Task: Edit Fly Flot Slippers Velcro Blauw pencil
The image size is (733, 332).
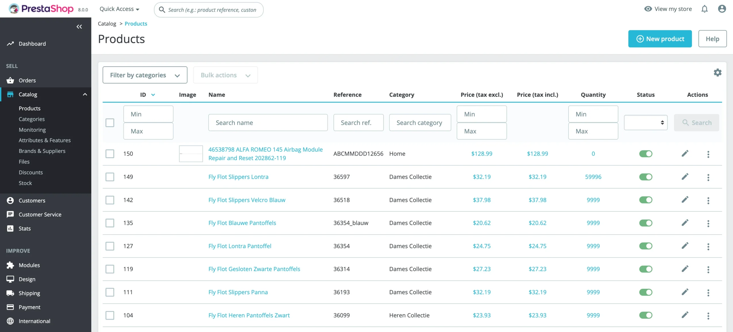Action: pyautogui.click(x=685, y=200)
